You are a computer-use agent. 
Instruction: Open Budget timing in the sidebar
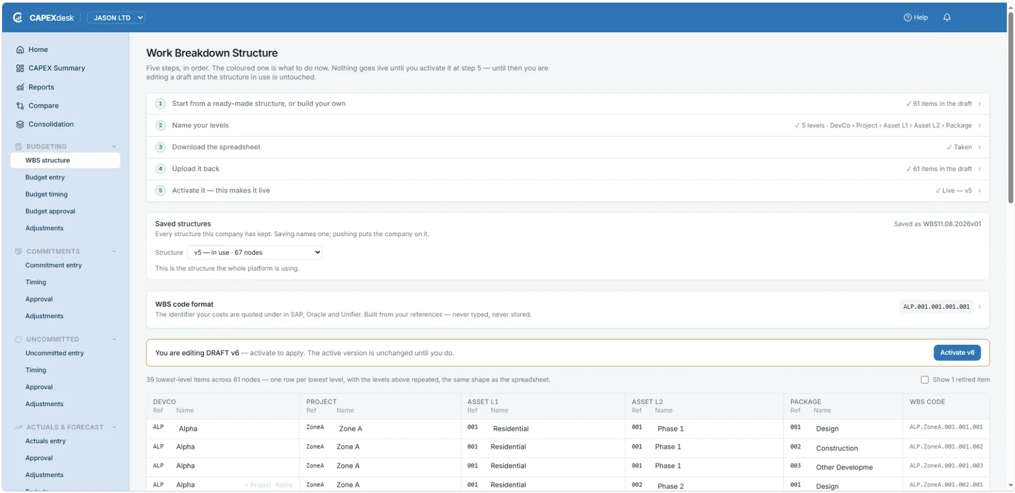click(46, 194)
